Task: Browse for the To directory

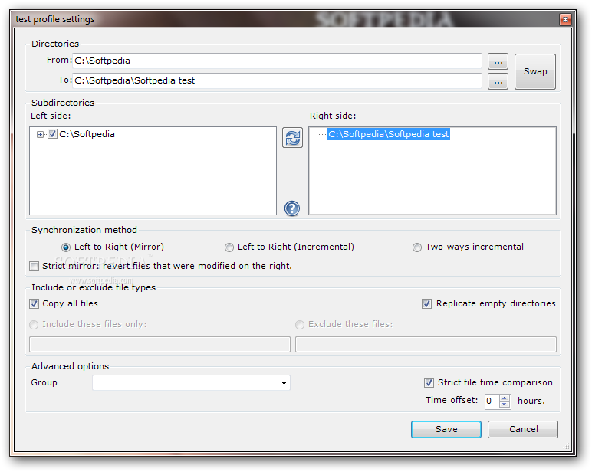Action: click(x=498, y=81)
